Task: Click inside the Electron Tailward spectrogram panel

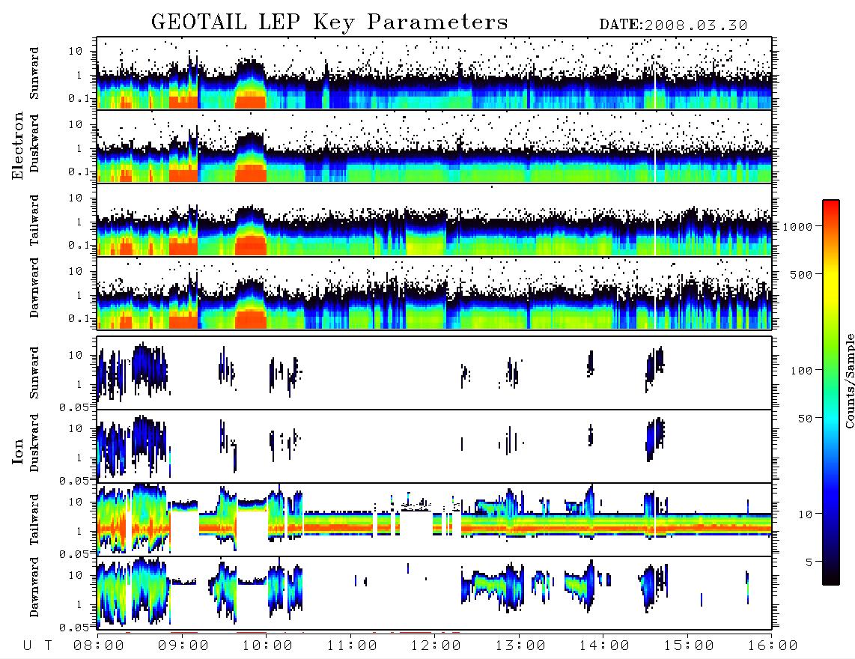Action: (434, 220)
